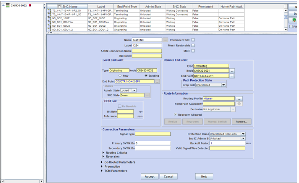Select the ND_SC1_ODU2 row in table
299x183 pixels.
(146, 26)
